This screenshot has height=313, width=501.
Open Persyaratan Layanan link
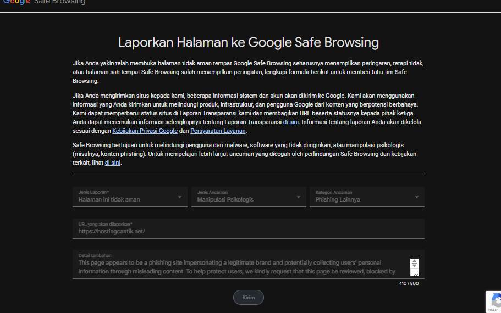click(x=218, y=131)
